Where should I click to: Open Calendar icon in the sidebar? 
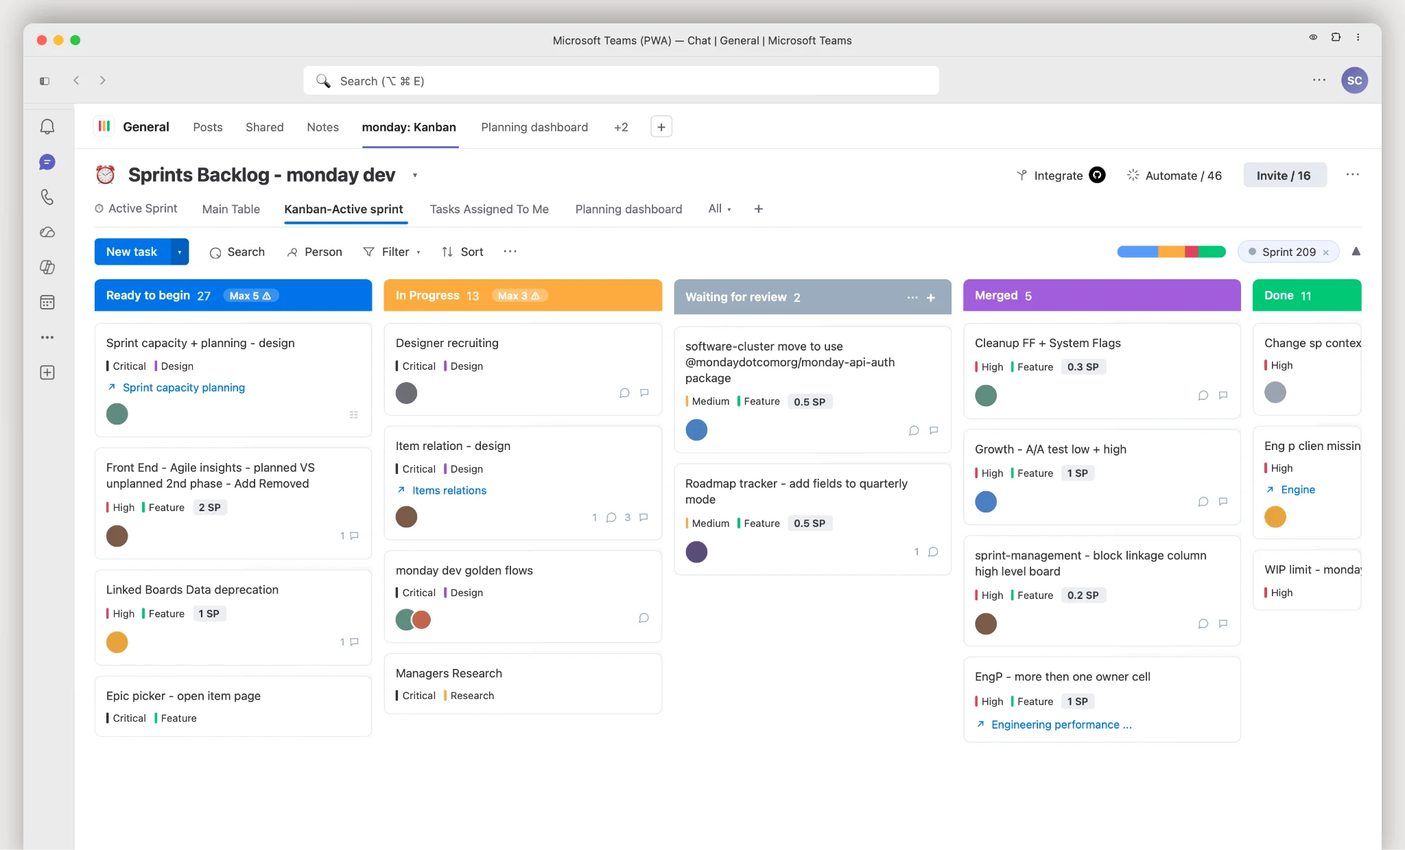click(47, 302)
